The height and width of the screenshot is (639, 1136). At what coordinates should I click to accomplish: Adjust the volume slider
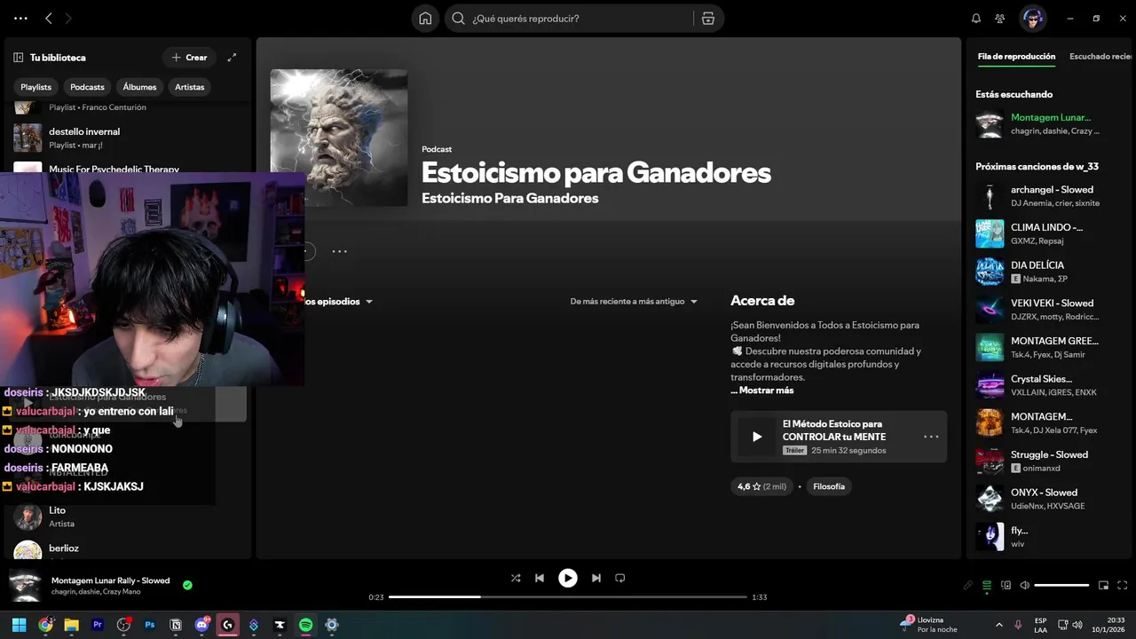click(x=1061, y=586)
